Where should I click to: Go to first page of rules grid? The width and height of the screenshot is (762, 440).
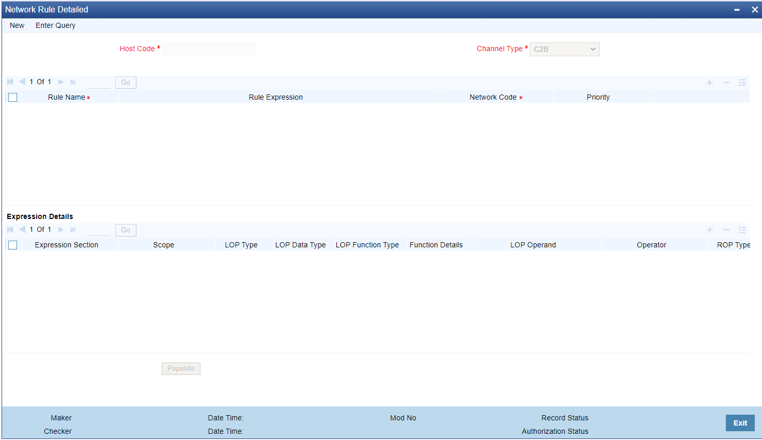pos(10,82)
